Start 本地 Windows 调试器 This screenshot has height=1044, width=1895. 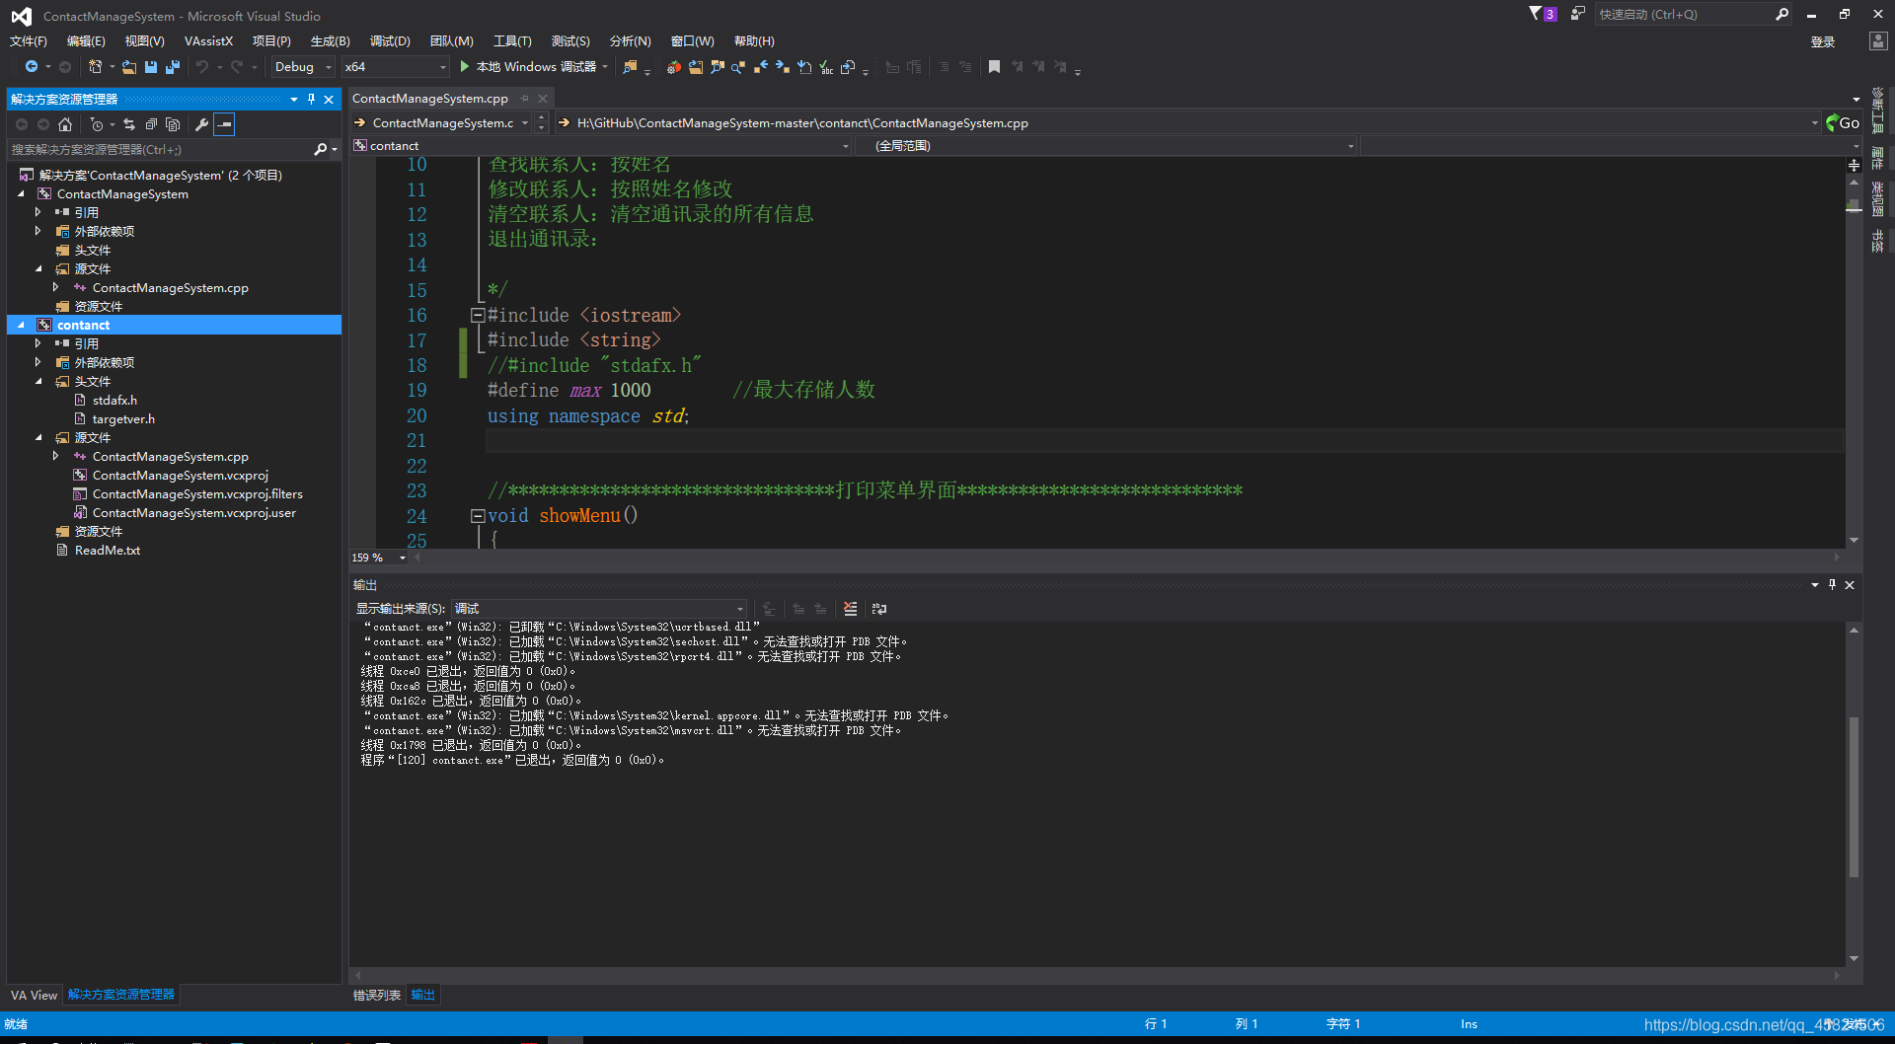(533, 67)
